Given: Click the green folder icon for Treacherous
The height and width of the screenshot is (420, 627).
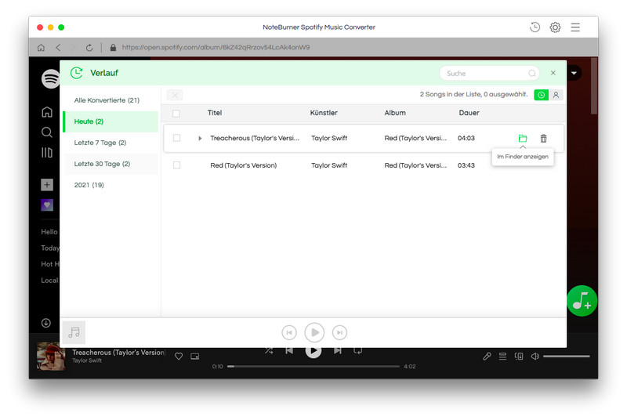Looking at the screenshot, I should pyautogui.click(x=523, y=139).
